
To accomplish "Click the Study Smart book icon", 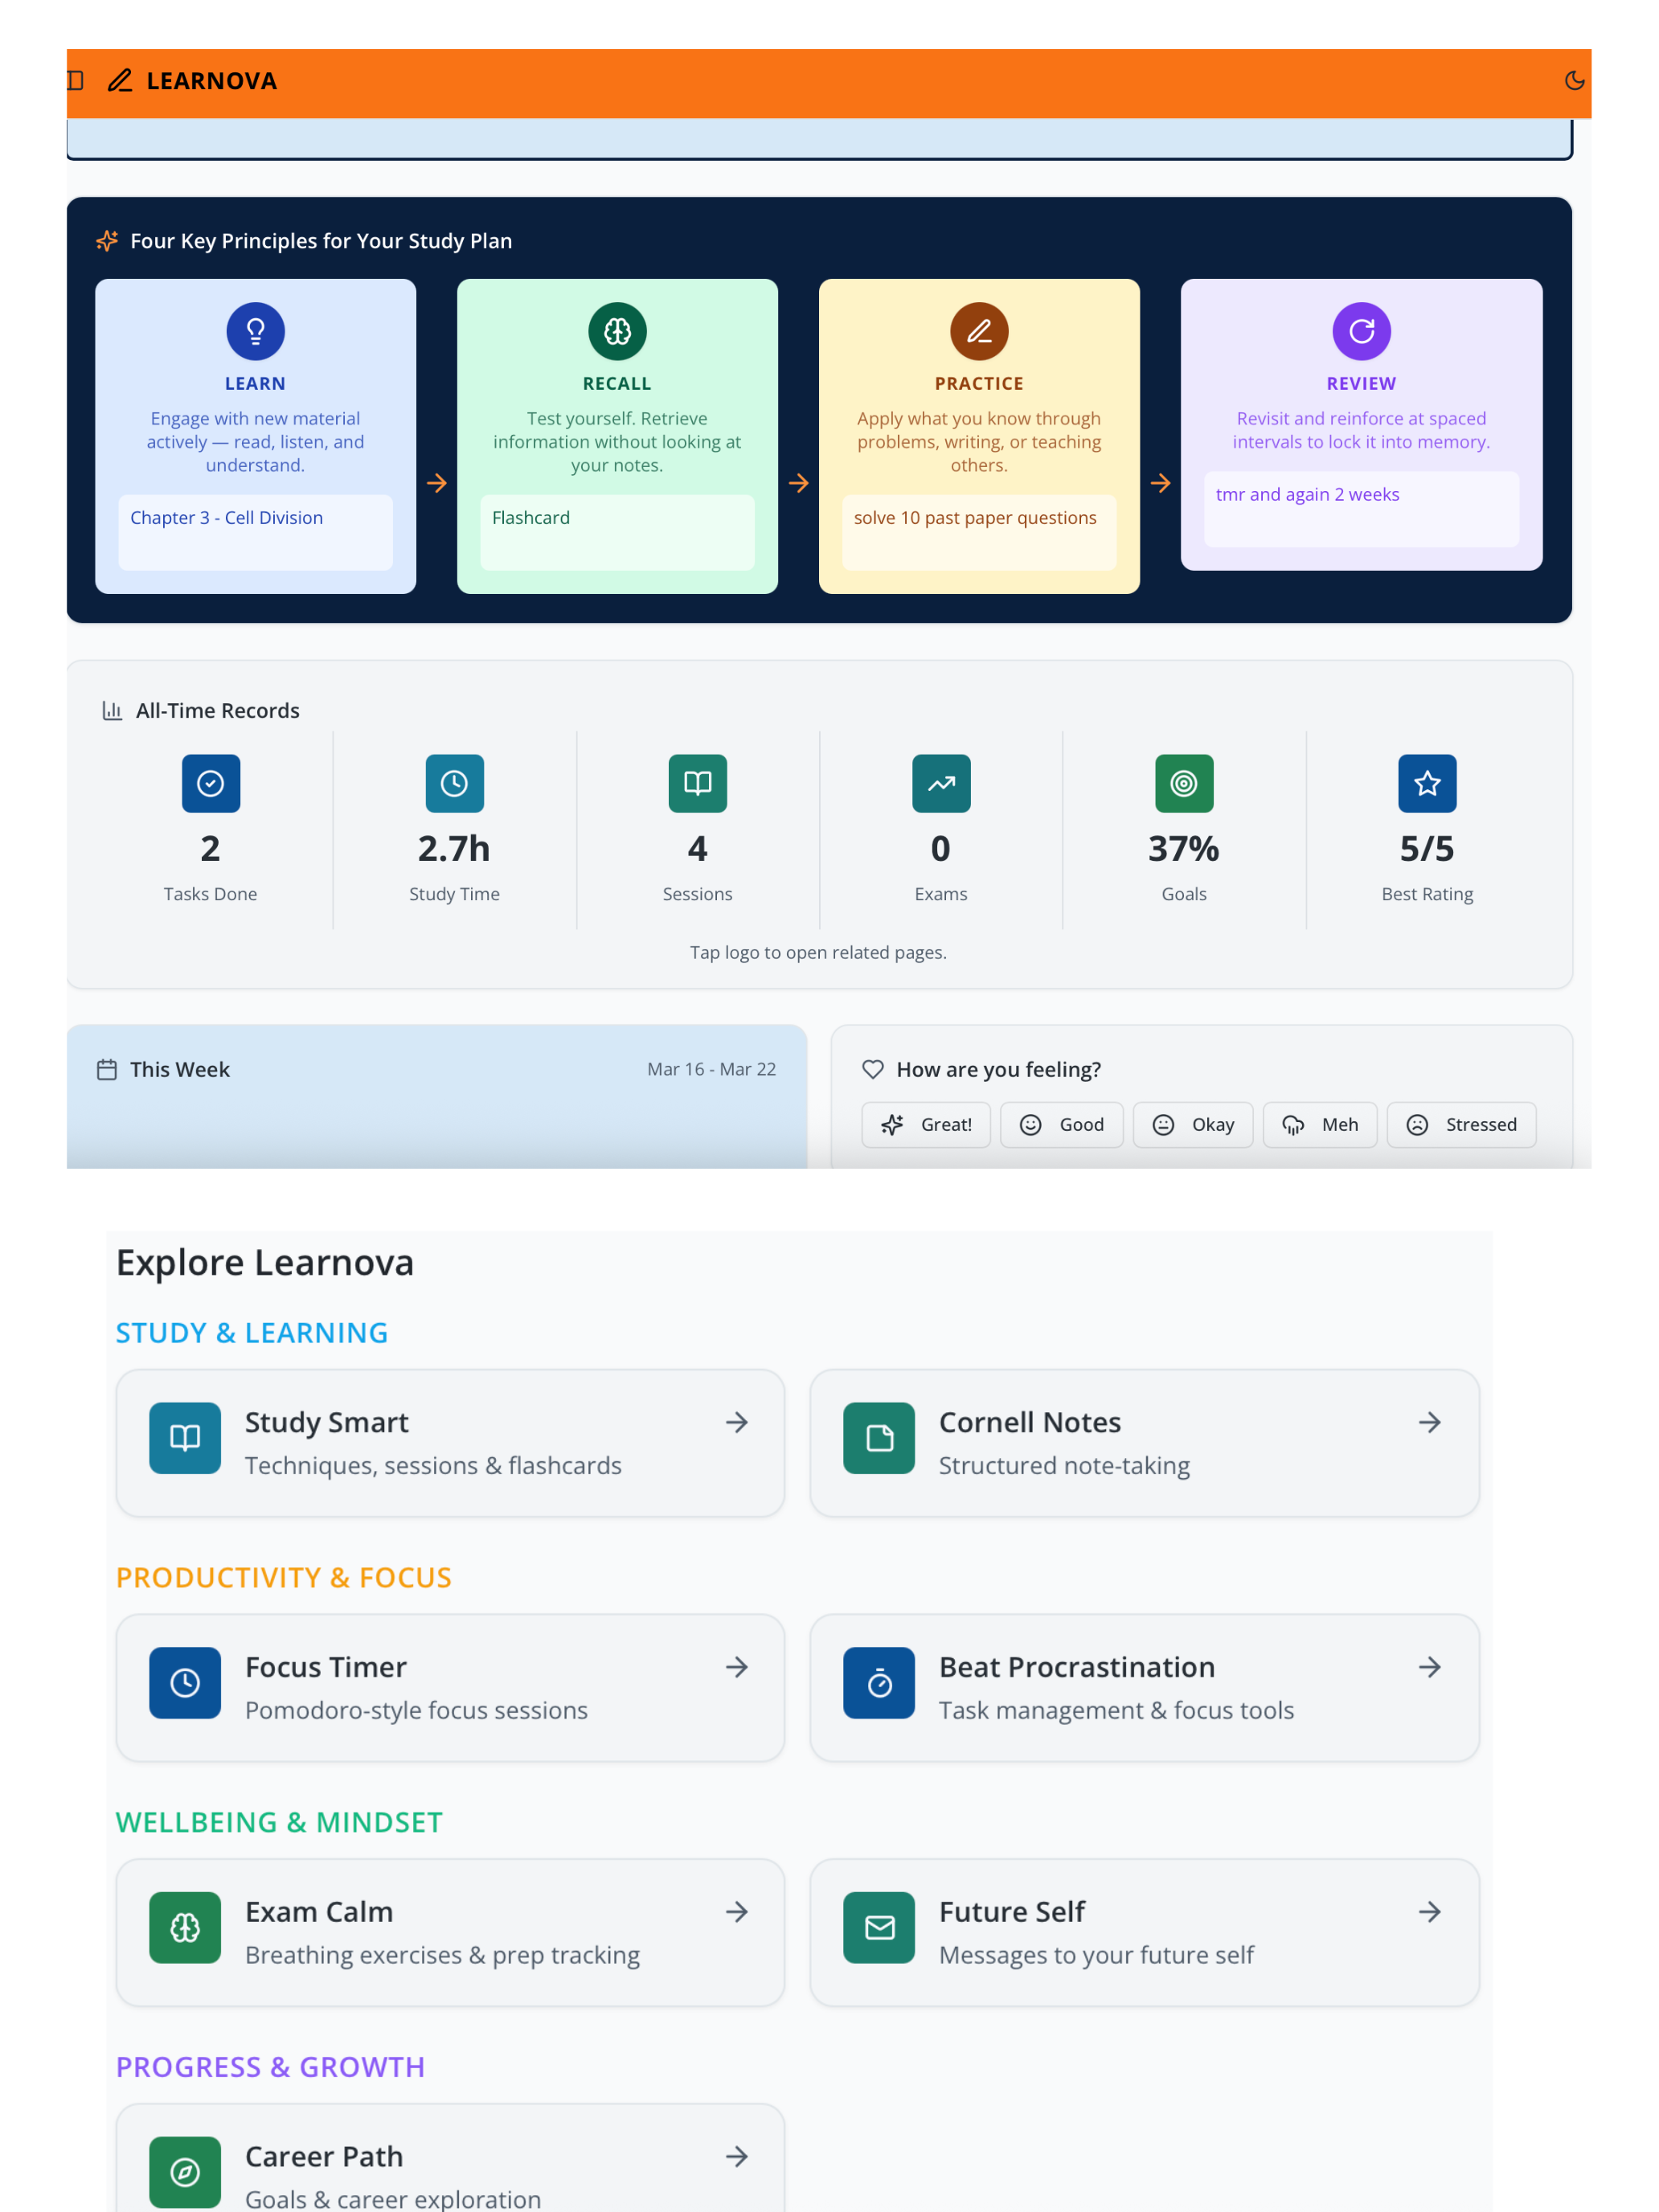I will click(x=185, y=1438).
